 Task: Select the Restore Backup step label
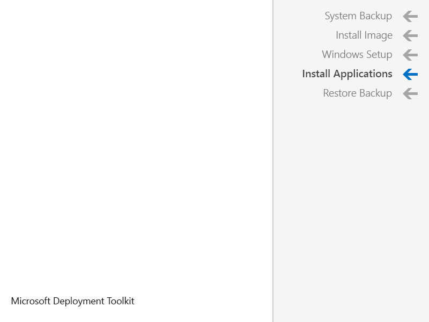pos(357,93)
